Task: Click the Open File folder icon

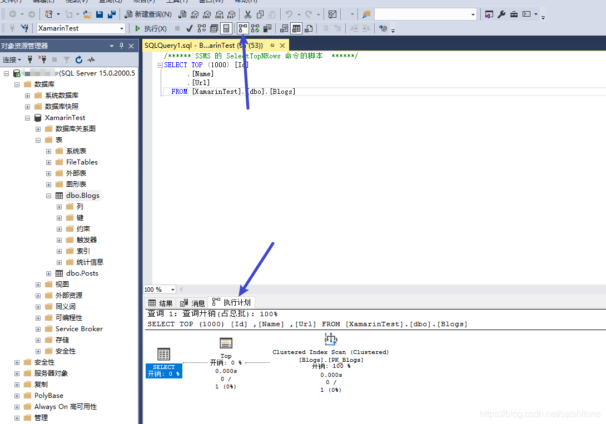Action: [87, 14]
